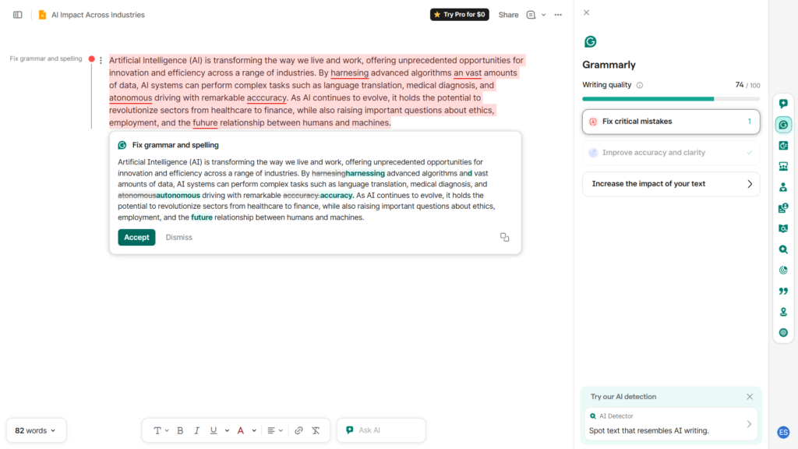Open the three-dot more options menu

[x=558, y=15]
